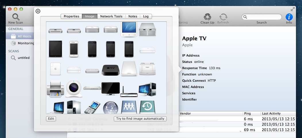Viewport: 302px width, 138px height.
Task: Select the host row with 6 ms ping
Action: pyautogui.click(x=237, y=119)
